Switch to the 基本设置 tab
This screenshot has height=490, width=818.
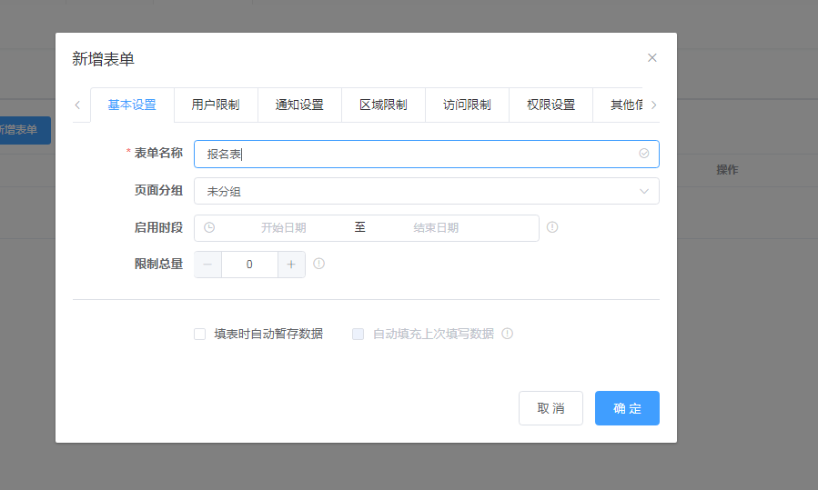pos(132,105)
